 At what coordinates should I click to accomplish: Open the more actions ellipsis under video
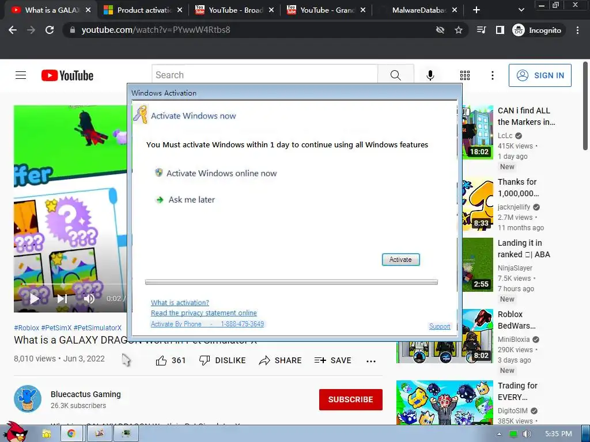tap(371, 361)
